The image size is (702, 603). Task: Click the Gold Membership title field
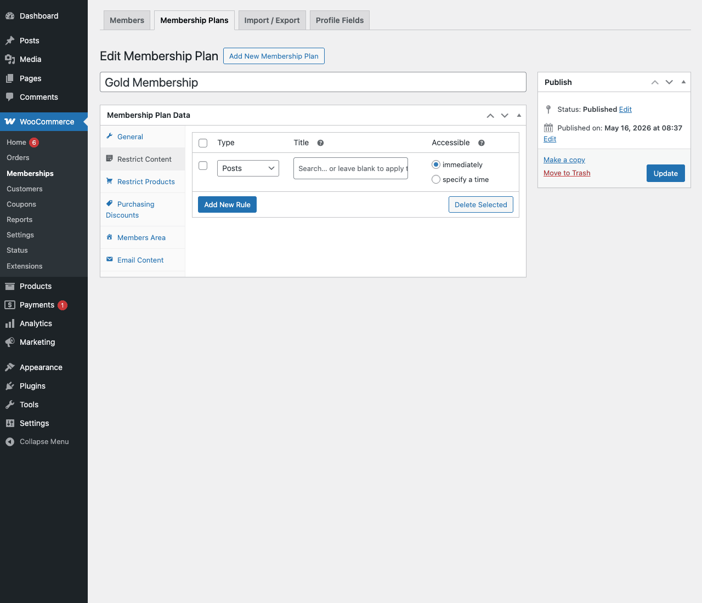313,82
